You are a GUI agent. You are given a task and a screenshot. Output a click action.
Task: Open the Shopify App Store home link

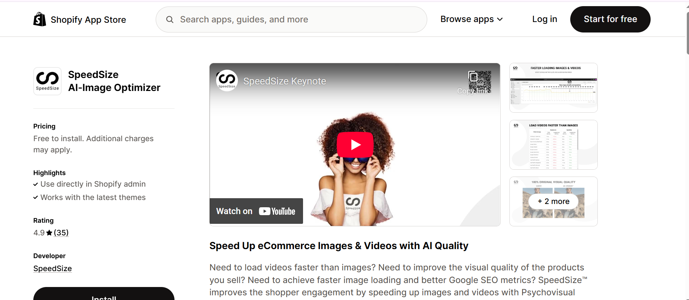pyautogui.click(x=80, y=19)
